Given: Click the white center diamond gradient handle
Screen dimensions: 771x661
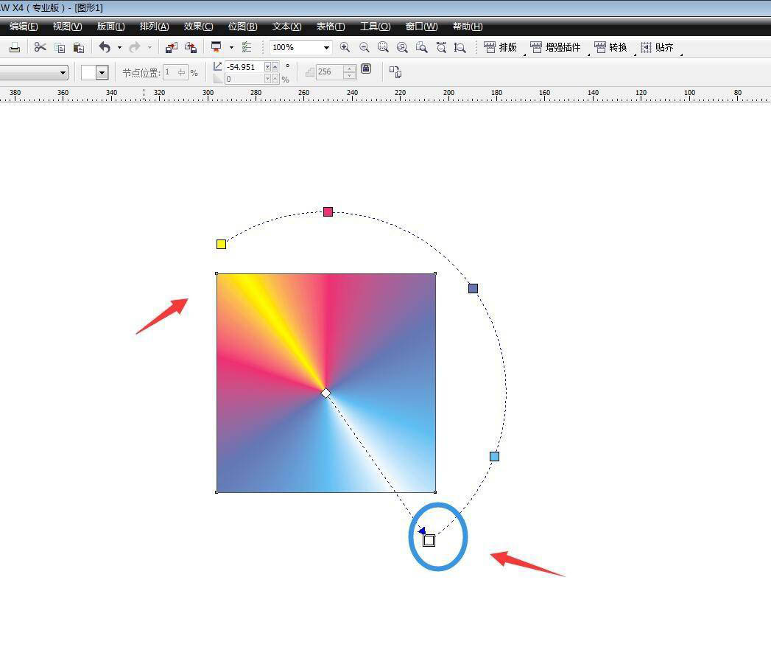Looking at the screenshot, I should pos(325,393).
